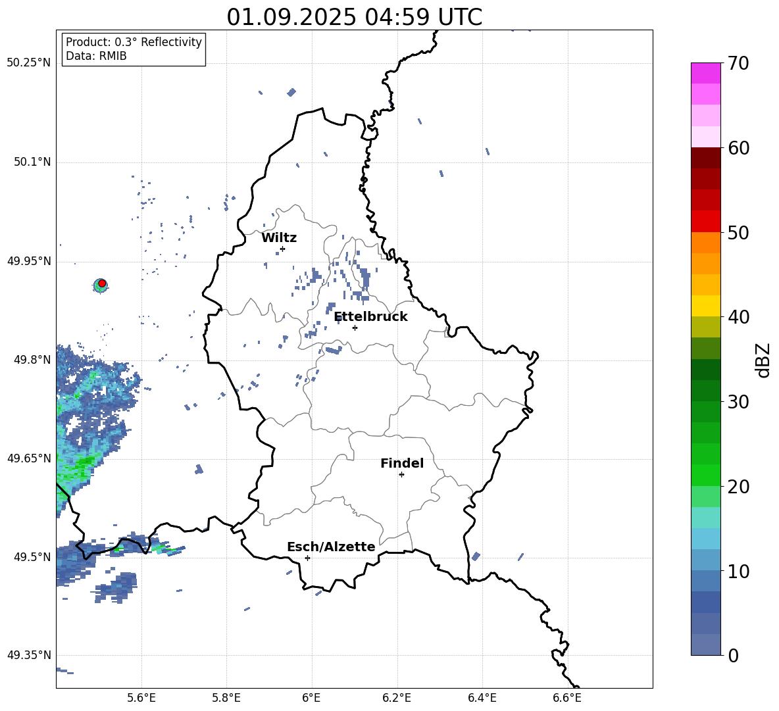Image resolution: width=779 pixels, height=711 pixels.
Task: Click the colorbar tick label 30
Action: (x=738, y=402)
